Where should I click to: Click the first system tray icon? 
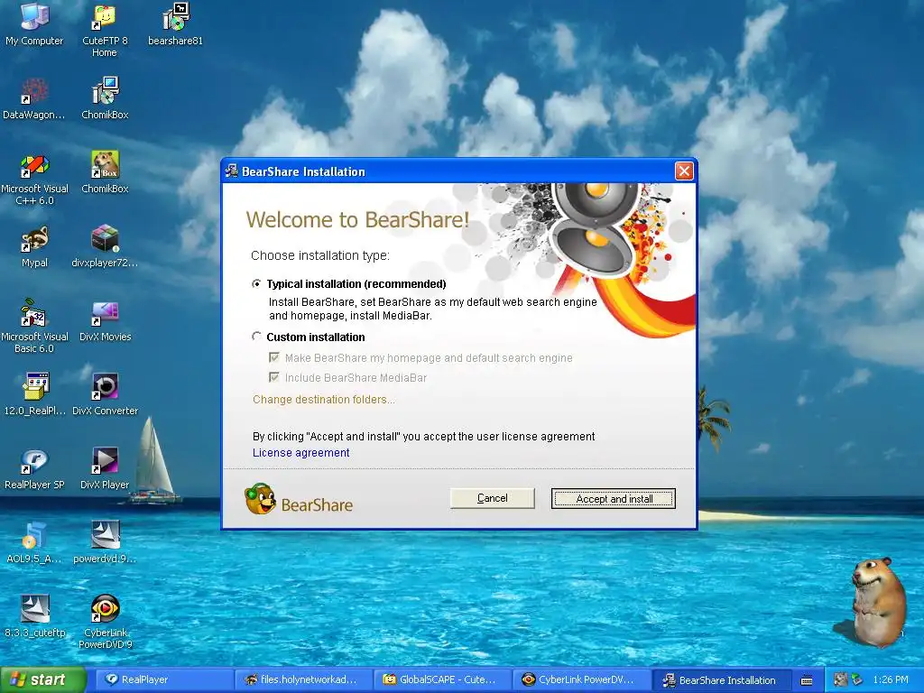point(841,679)
